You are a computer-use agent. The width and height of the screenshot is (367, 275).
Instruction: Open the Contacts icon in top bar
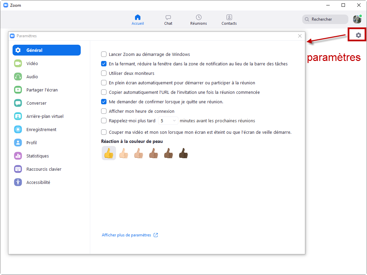click(x=229, y=17)
